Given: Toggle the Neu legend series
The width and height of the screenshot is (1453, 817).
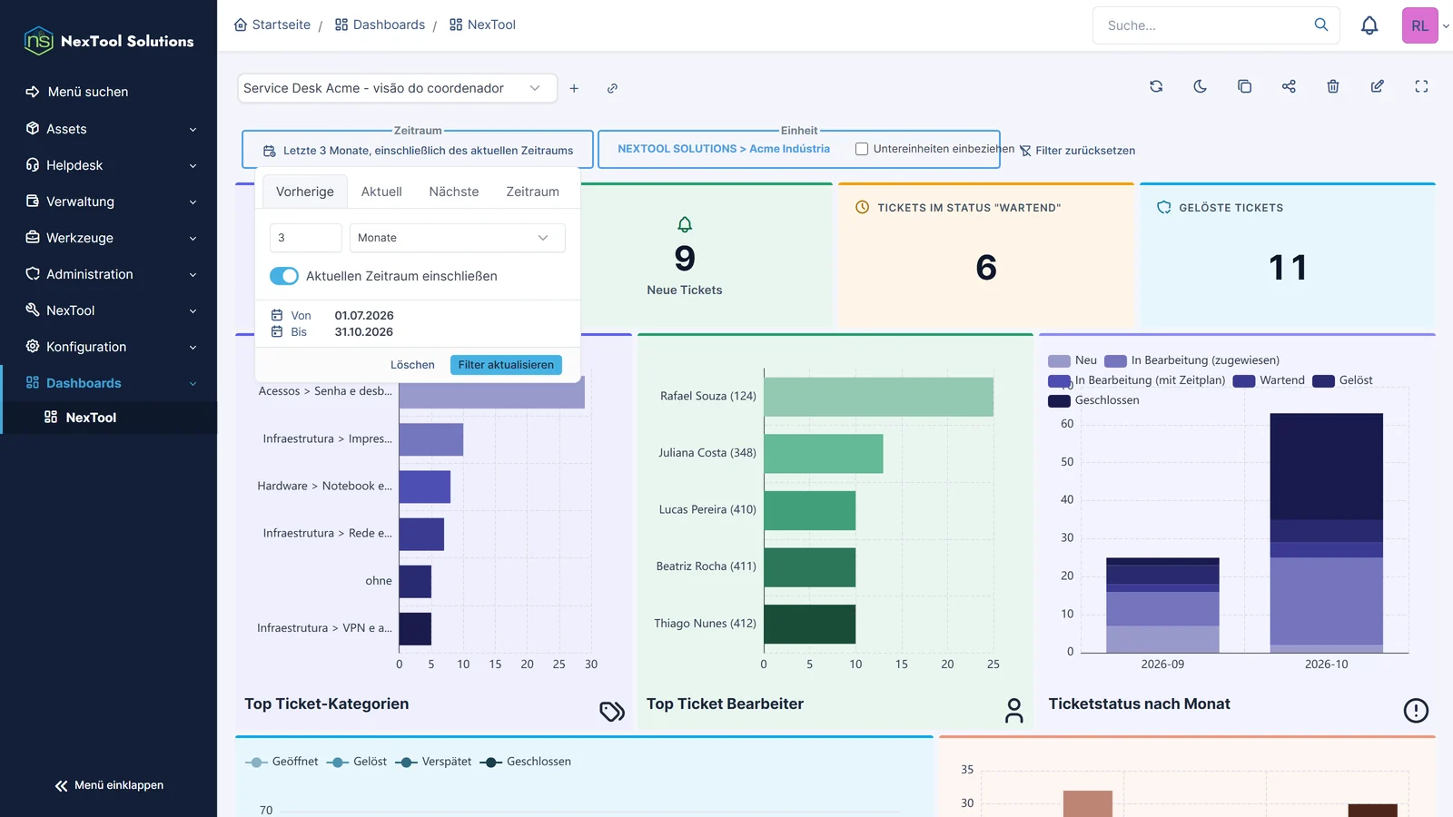Looking at the screenshot, I should pos(1072,360).
